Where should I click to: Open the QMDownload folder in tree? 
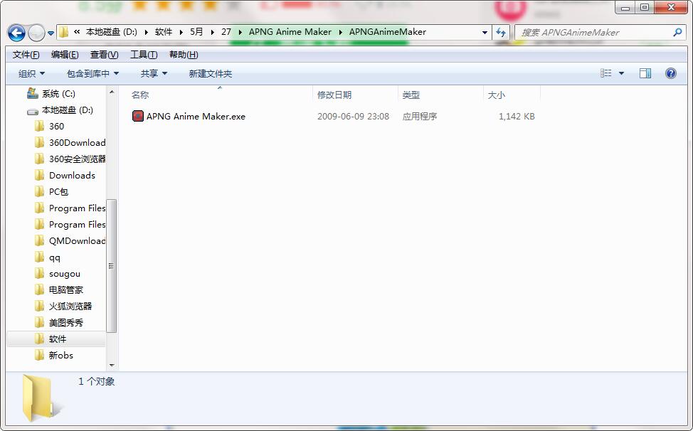[78, 240]
